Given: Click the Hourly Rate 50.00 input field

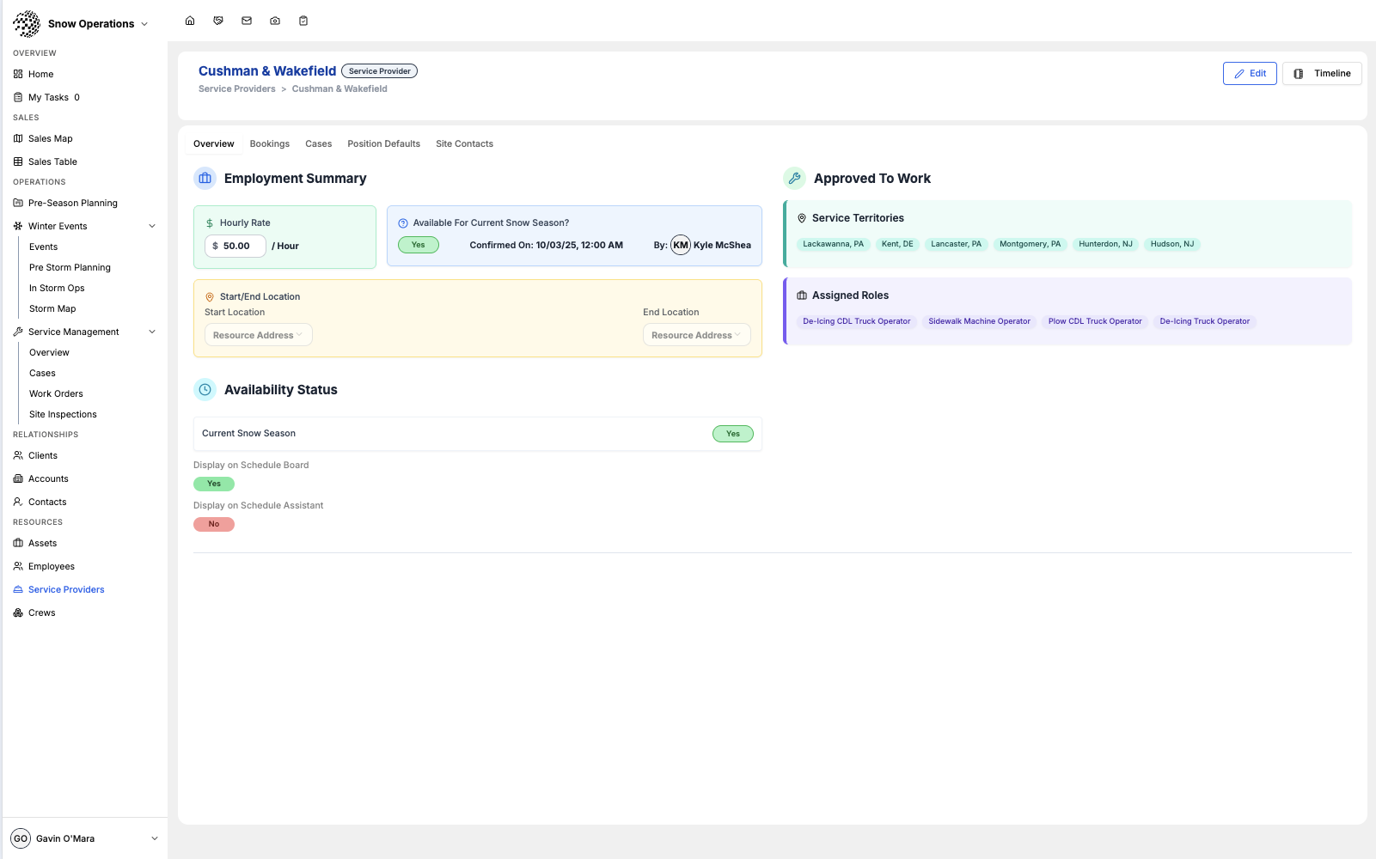Looking at the screenshot, I should click(235, 247).
